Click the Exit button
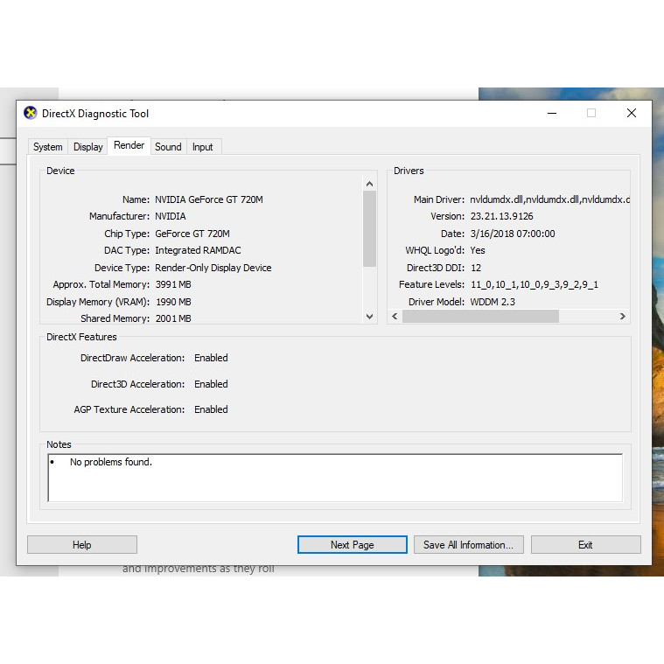664x664 pixels. [x=585, y=544]
